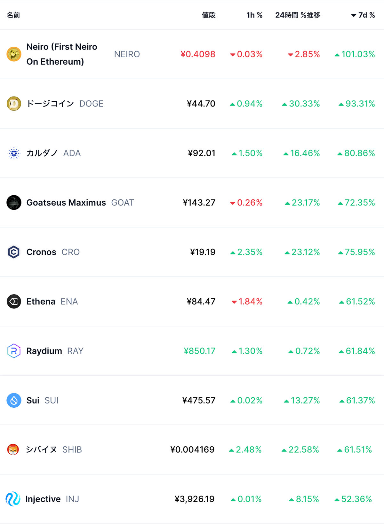Sort by the 7d % column header
This screenshot has height=524, width=384.
tap(363, 15)
